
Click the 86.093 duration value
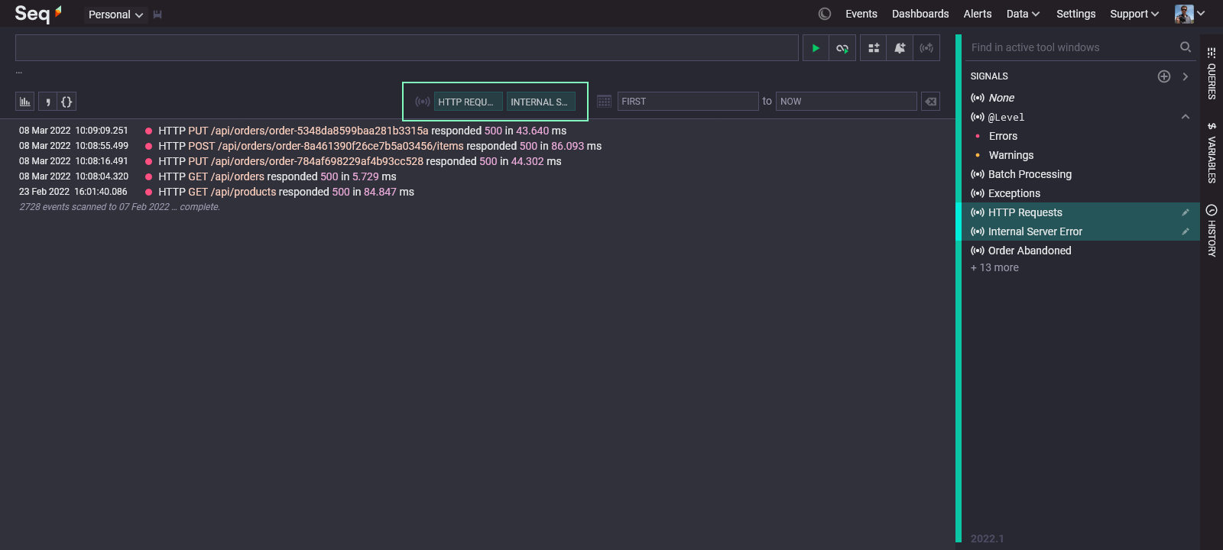pyautogui.click(x=568, y=146)
